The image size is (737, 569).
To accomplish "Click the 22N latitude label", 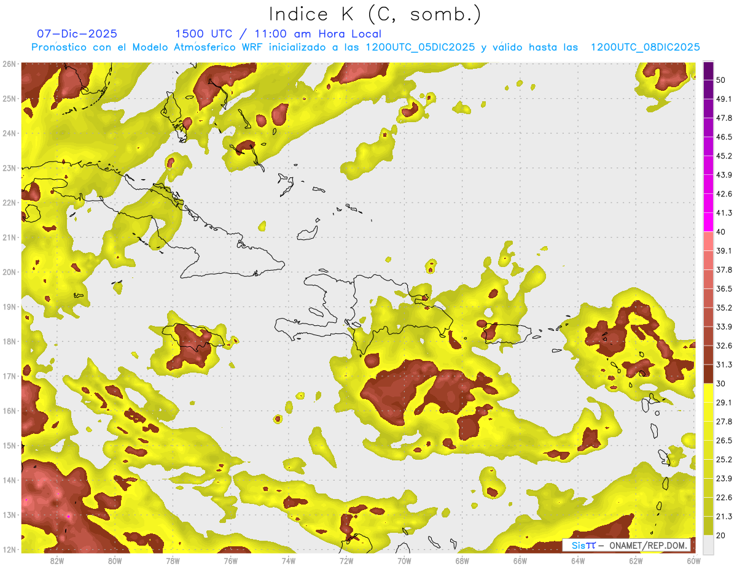I will (9, 203).
